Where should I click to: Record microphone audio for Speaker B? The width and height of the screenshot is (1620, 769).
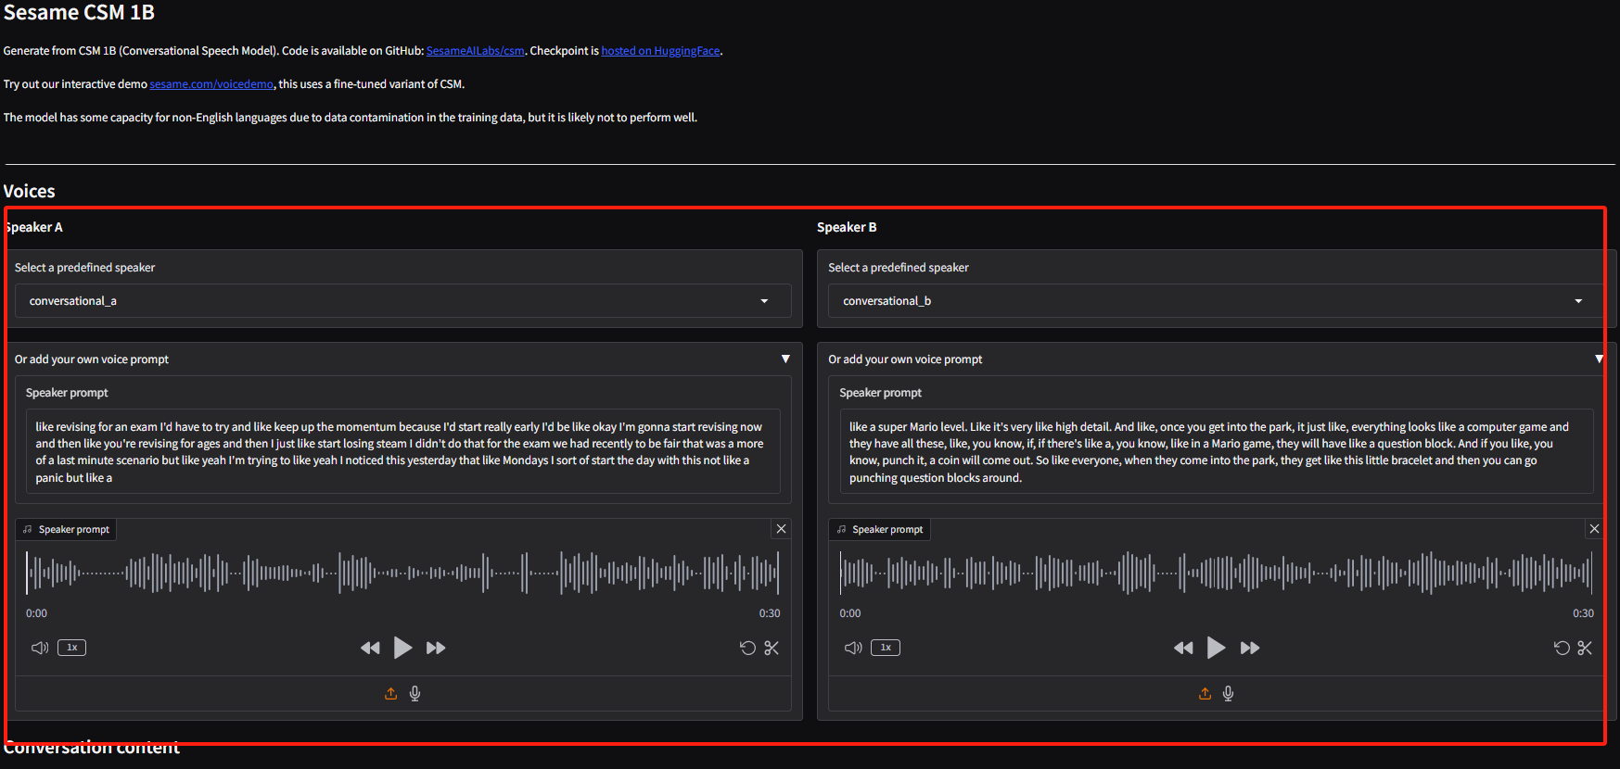[x=1228, y=693]
